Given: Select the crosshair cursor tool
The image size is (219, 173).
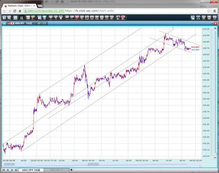Looking at the screenshot, I should [x=50, y=18].
